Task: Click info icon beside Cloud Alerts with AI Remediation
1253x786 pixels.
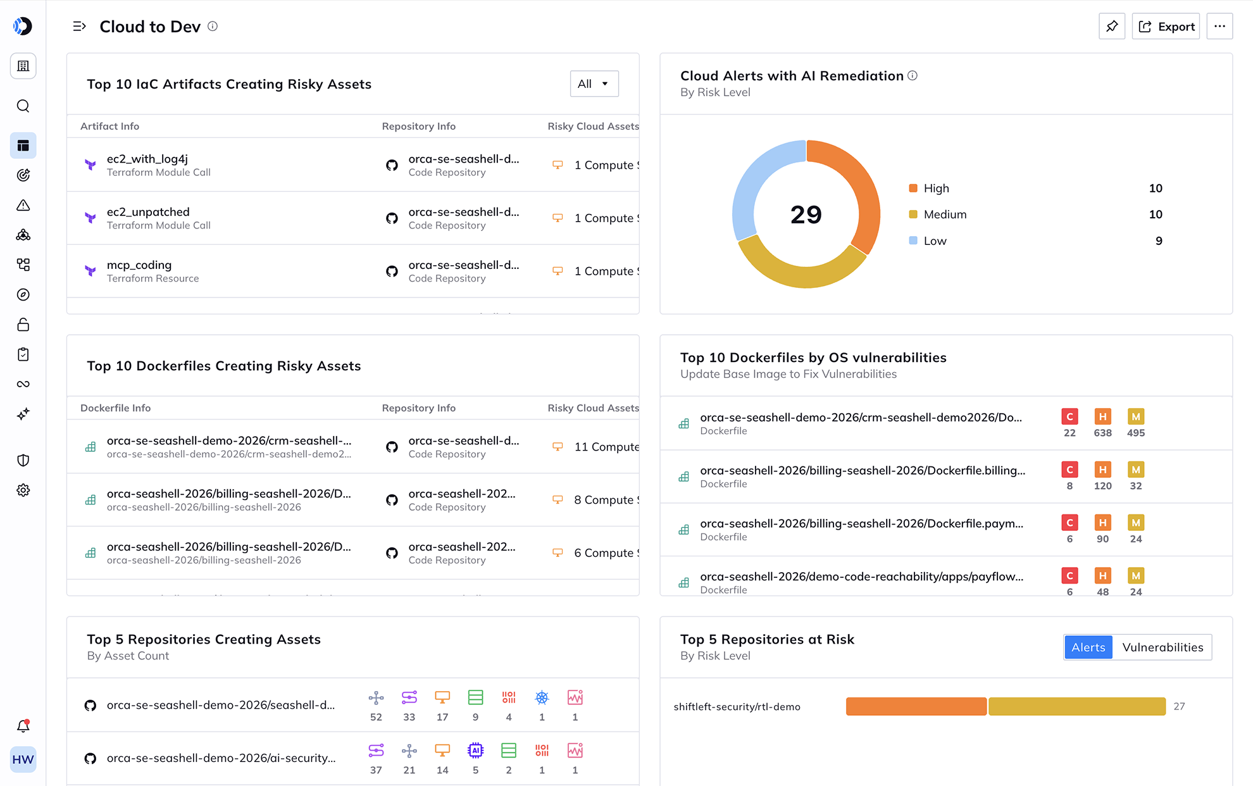Action: [x=913, y=76]
